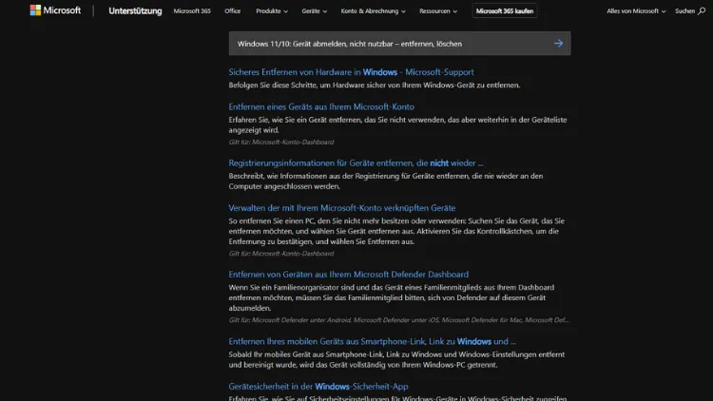This screenshot has width=713, height=401.
Task: Open Sicheres Entfernen von Hardware in Windows result
Action: pyautogui.click(x=351, y=72)
